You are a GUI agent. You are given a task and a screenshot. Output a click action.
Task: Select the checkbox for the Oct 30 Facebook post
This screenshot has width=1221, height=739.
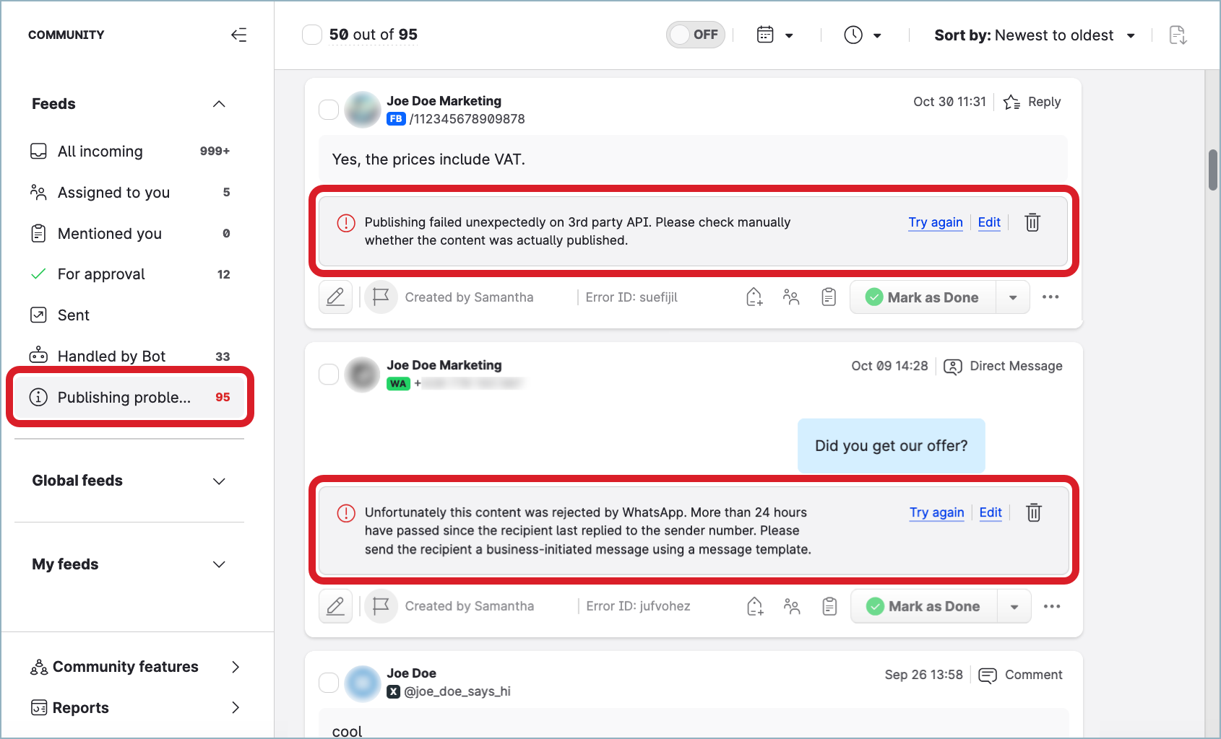(329, 110)
